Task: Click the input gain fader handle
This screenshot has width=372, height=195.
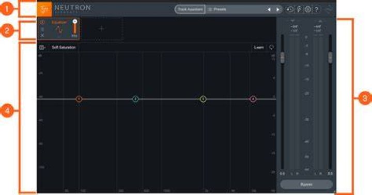Action: [x=282, y=58]
